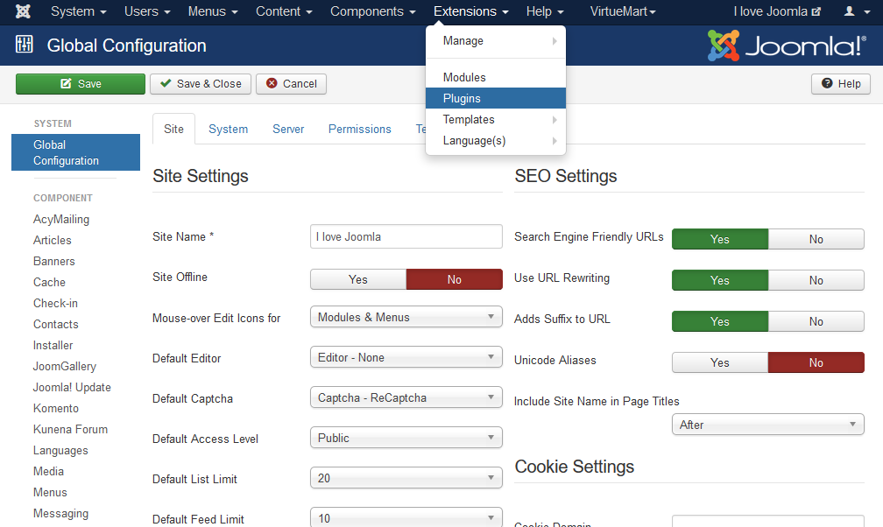Open Cache component settings

50,282
